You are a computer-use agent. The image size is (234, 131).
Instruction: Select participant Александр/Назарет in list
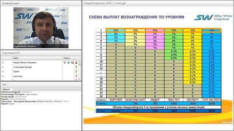(x=23, y=67)
